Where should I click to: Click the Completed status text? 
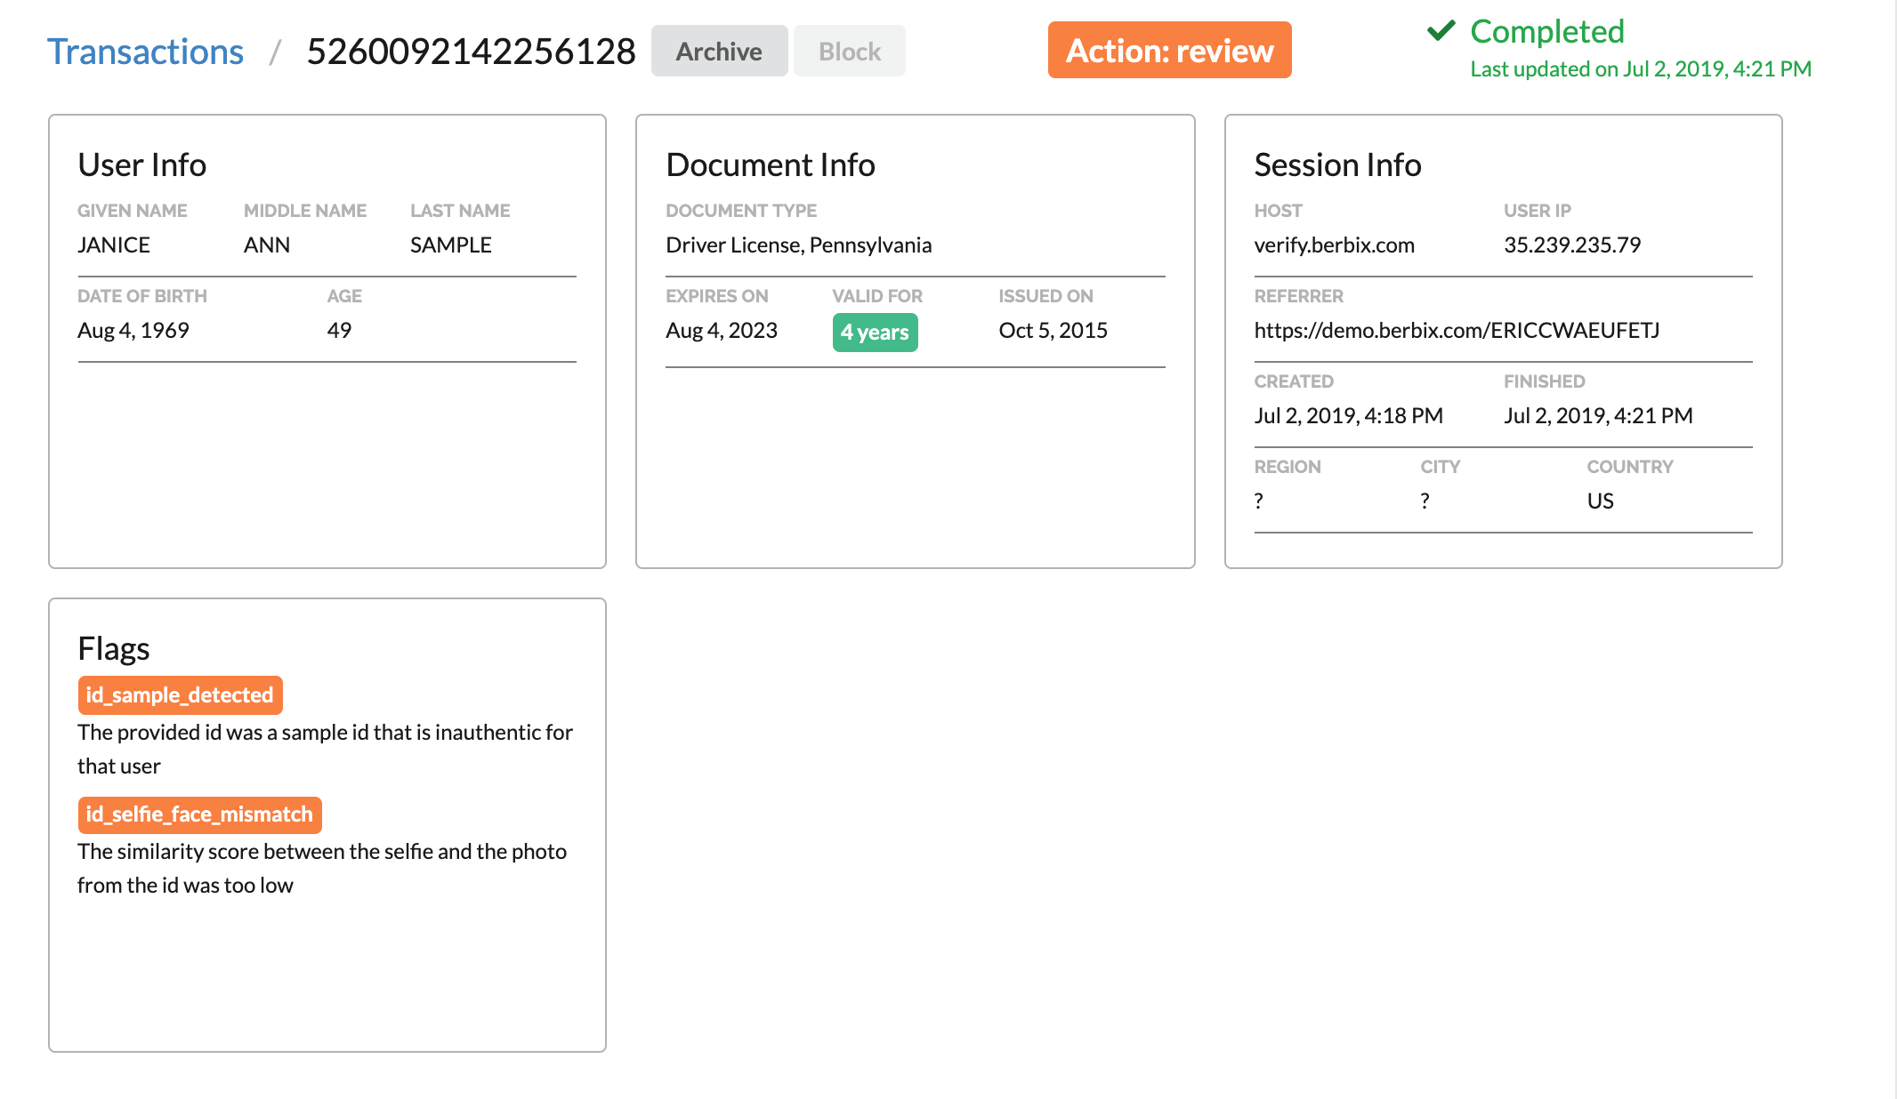coord(1546,32)
